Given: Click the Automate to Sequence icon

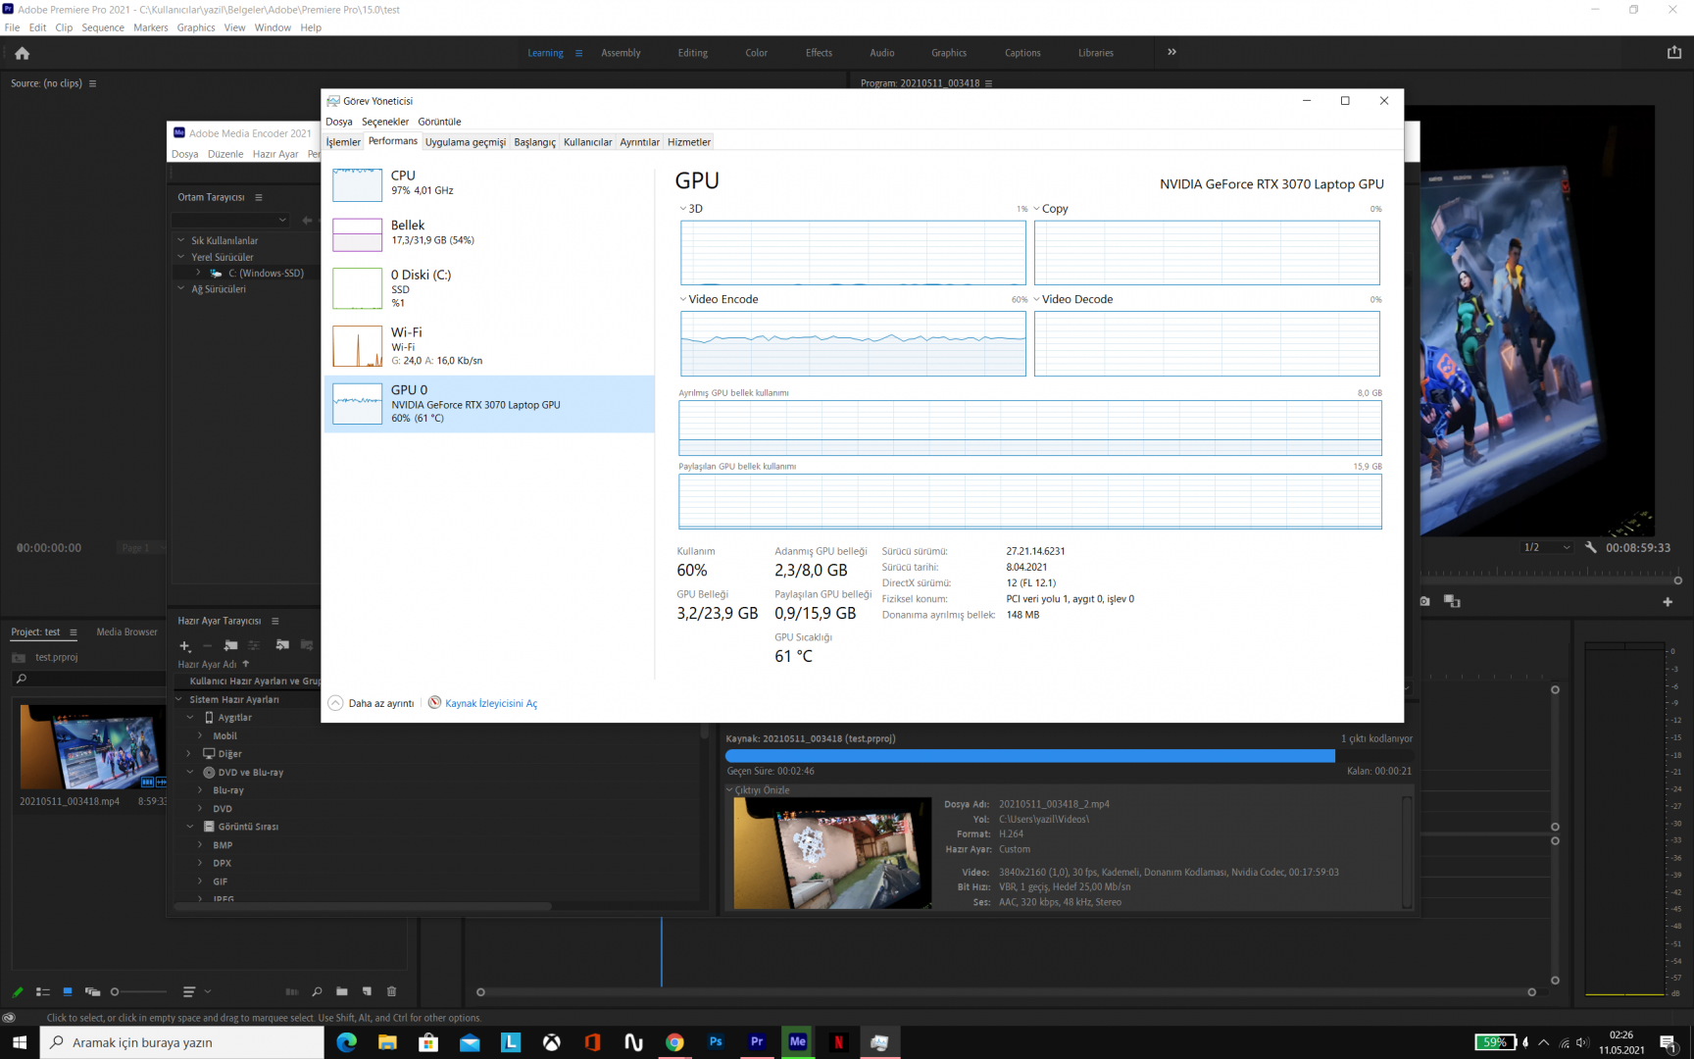Looking at the screenshot, I should click(291, 991).
